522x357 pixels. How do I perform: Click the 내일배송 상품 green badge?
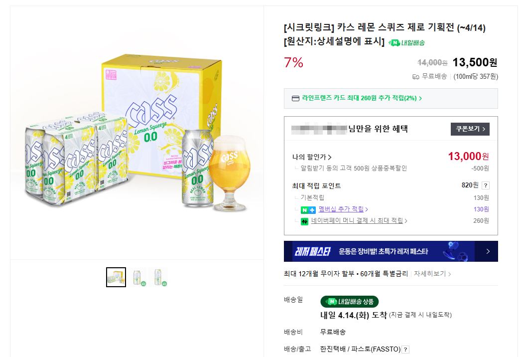[350, 302]
